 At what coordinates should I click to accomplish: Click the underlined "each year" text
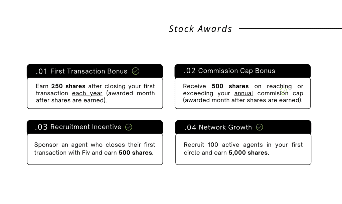[87, 93]
